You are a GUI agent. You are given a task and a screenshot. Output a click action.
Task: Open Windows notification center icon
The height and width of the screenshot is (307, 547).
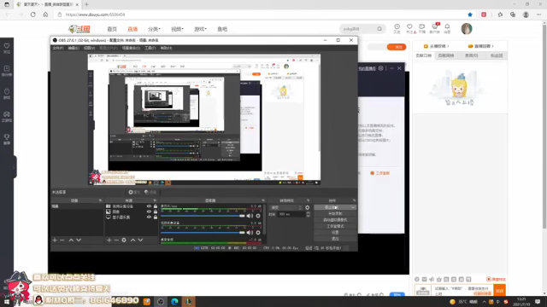click(x=538, y=301)
